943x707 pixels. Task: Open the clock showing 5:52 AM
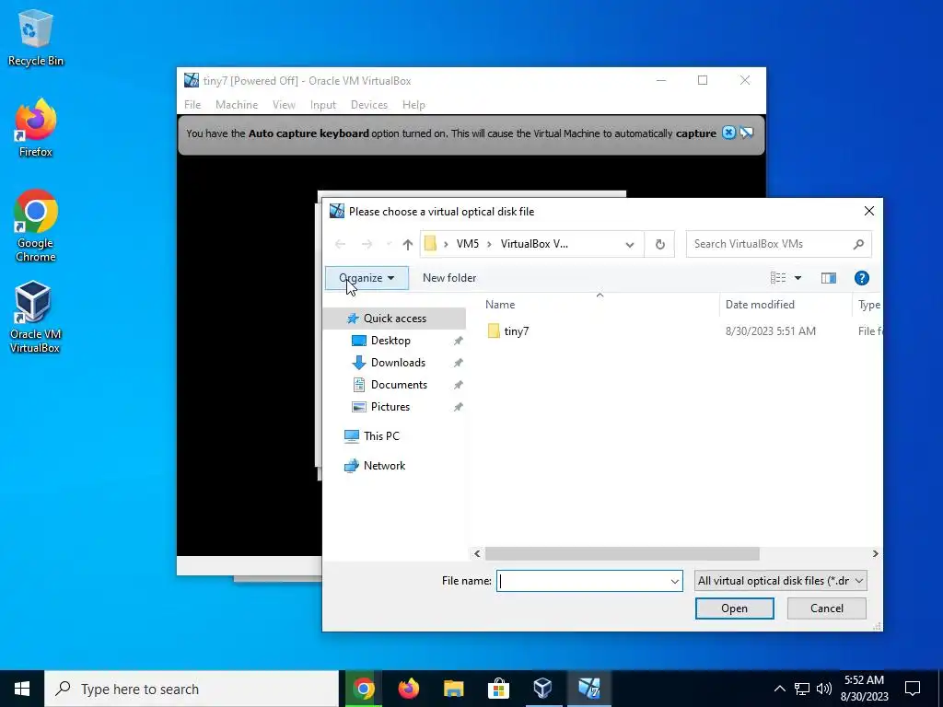click(x=864, y=689)
